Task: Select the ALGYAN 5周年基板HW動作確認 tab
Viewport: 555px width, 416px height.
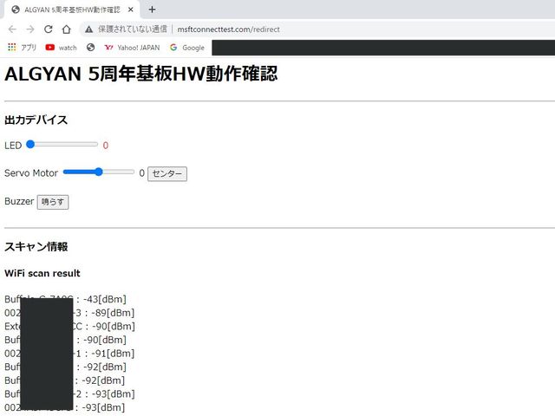Action: coord(72,10)
